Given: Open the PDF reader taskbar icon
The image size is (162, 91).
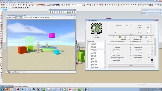Looking at the screenshot, I should [x=49, y=89].
